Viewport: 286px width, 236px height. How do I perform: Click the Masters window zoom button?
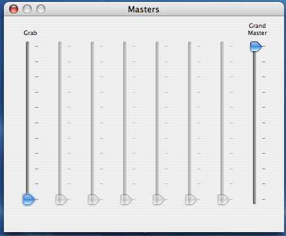(x=41, y=9)
